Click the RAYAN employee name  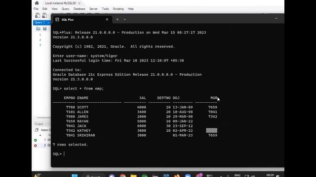82,121
